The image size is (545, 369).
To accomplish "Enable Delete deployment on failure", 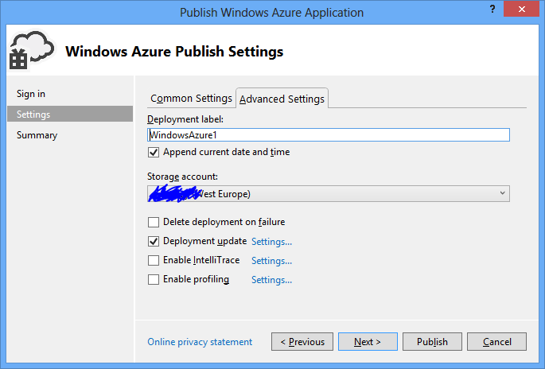I will click(x=154, y=222).
